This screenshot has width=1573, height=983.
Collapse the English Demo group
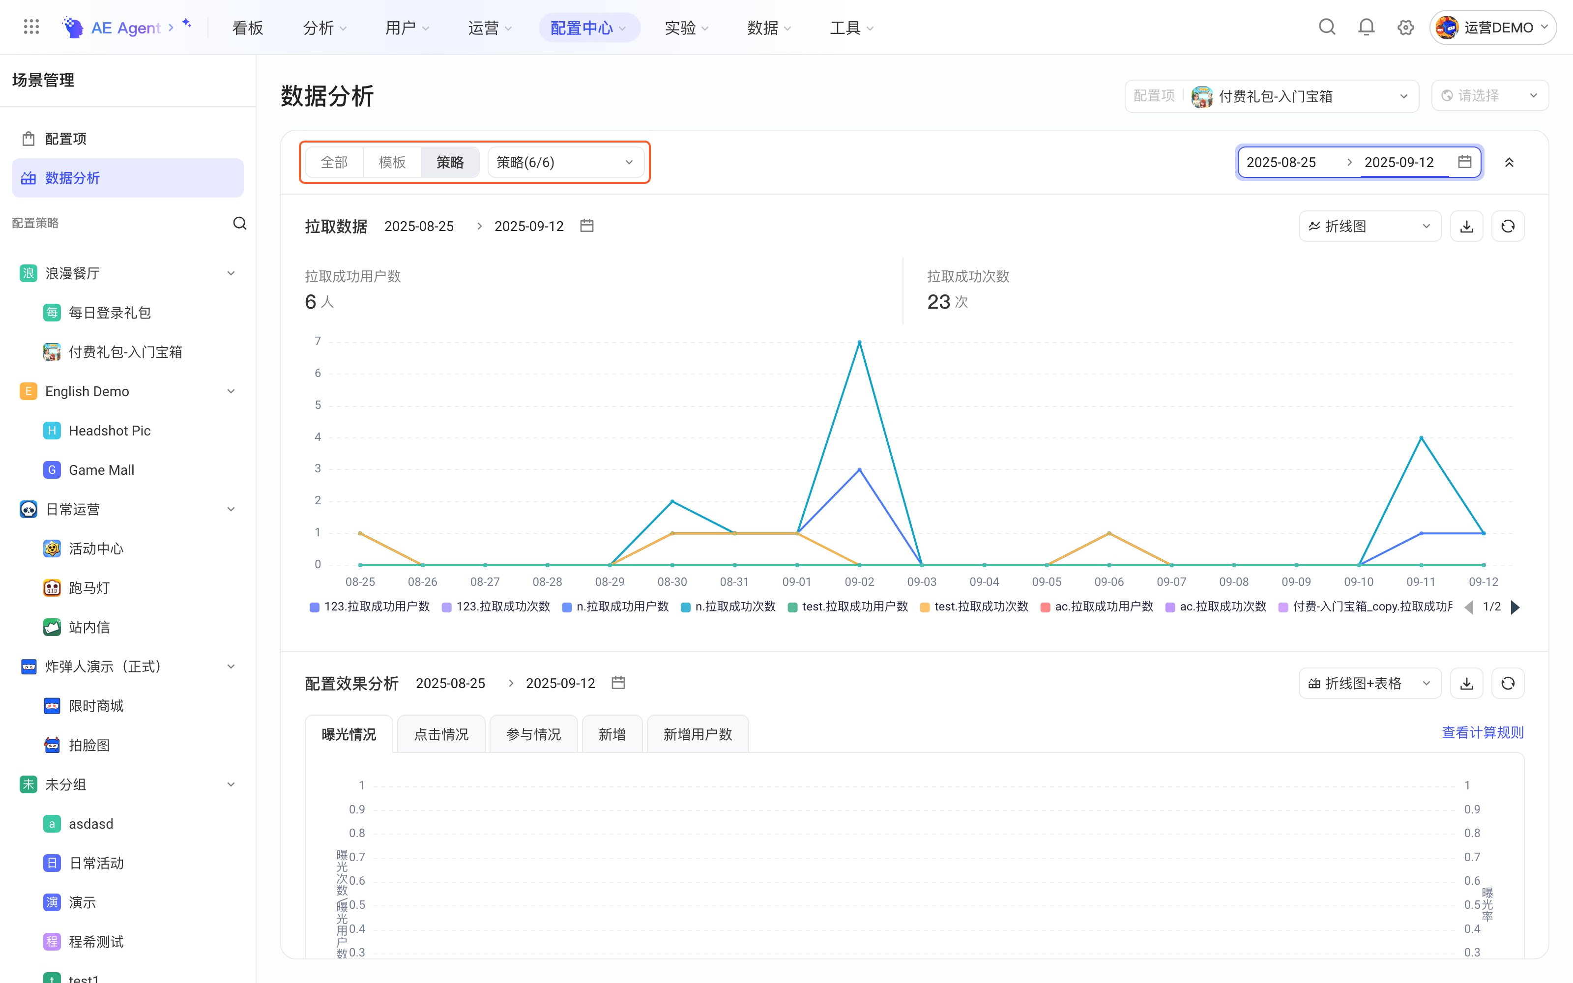coord(231,391)
